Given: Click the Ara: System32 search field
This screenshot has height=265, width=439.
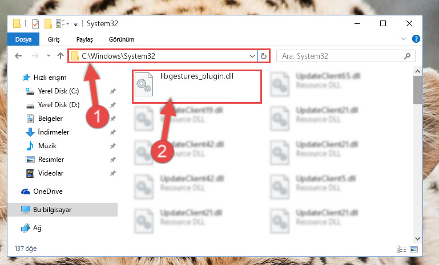Looking at the screenshot, I should tap(341, 56).
